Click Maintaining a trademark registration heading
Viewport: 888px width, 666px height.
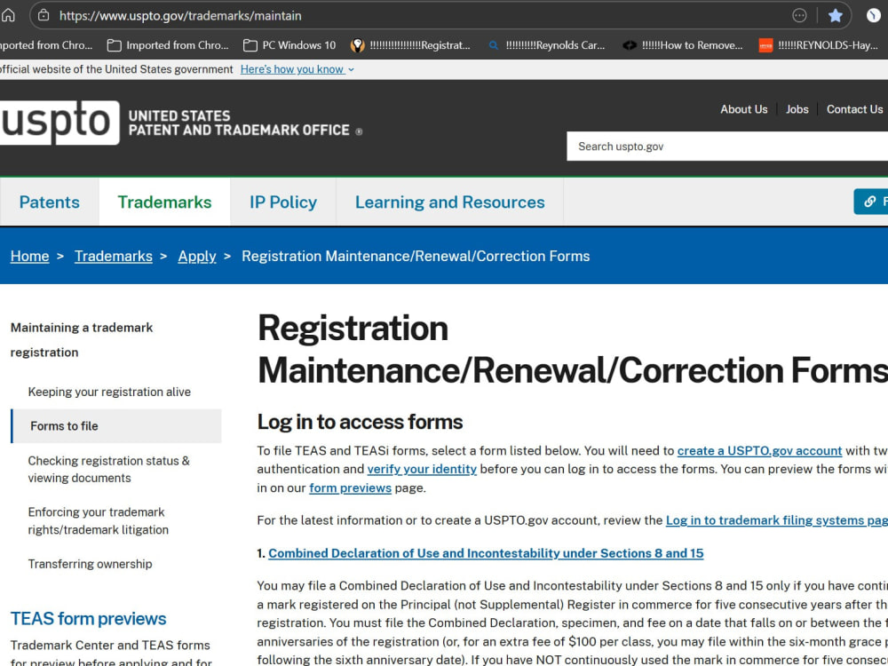[82, 340]
